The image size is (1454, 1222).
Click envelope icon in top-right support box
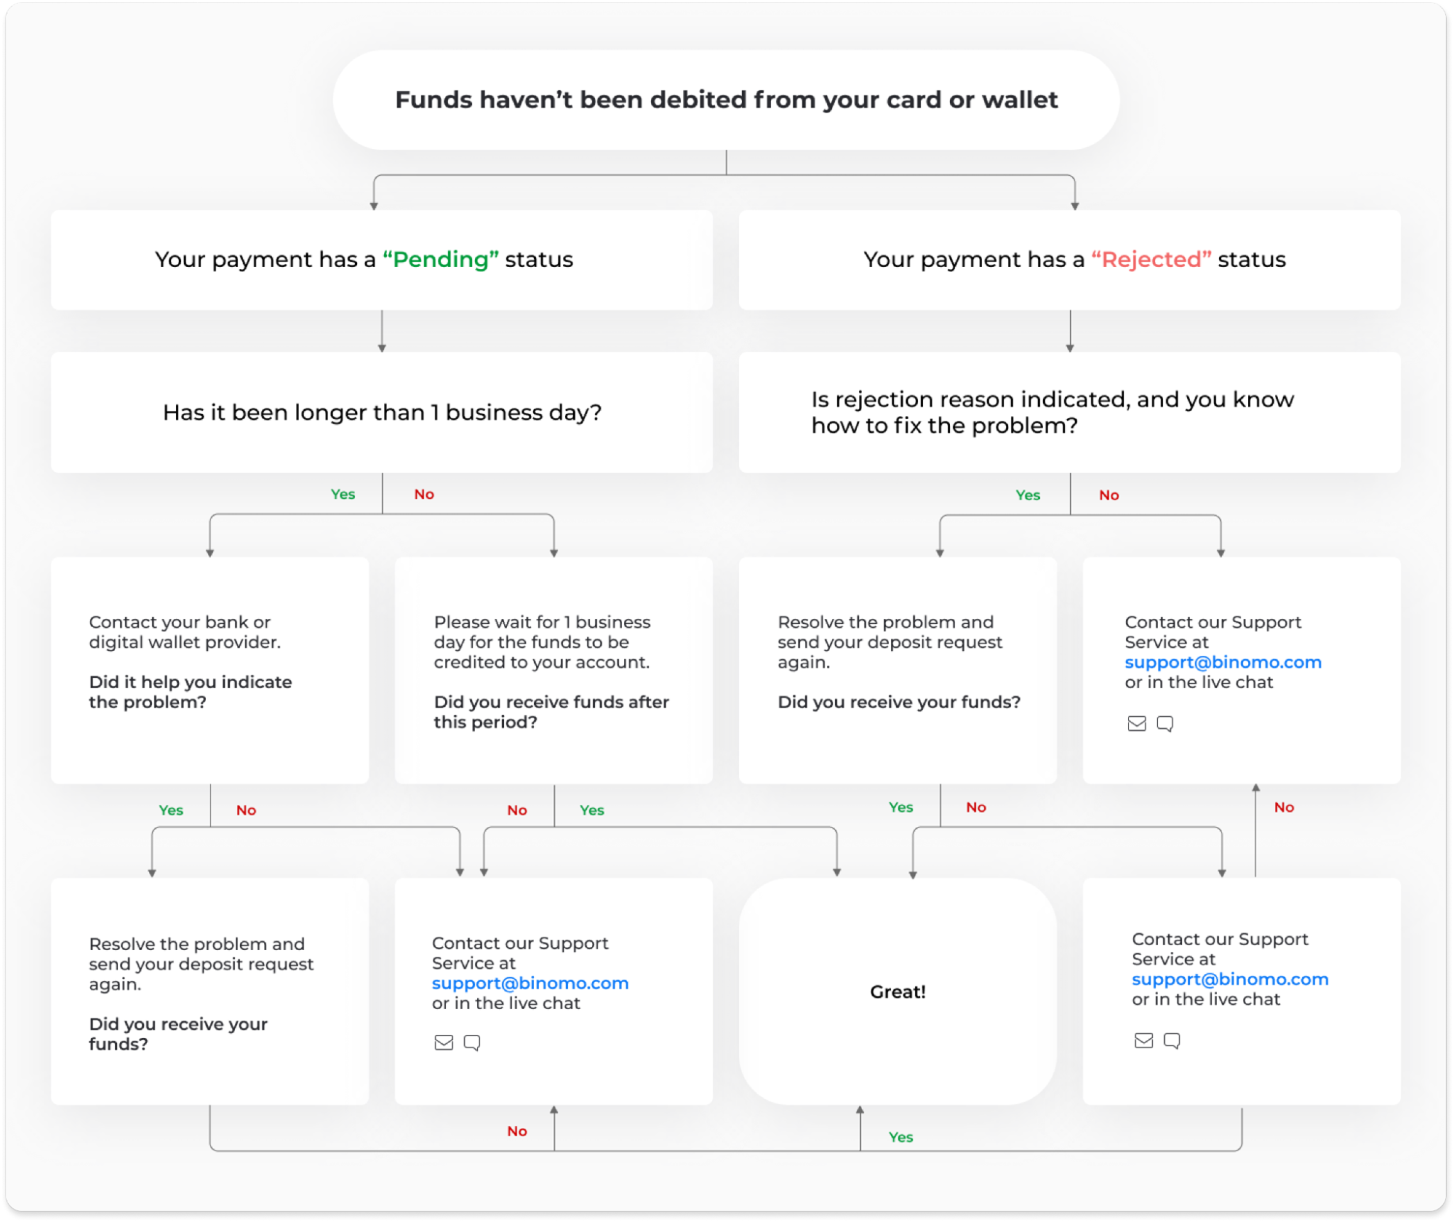coord(1136,723)
